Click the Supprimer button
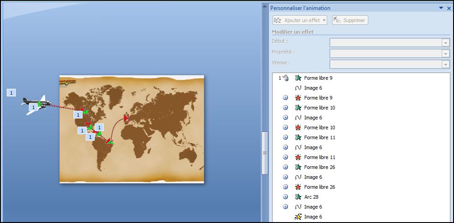 tap(350, 20)
